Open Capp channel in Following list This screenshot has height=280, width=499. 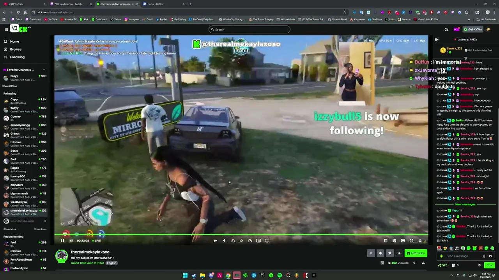click(24, 101)
